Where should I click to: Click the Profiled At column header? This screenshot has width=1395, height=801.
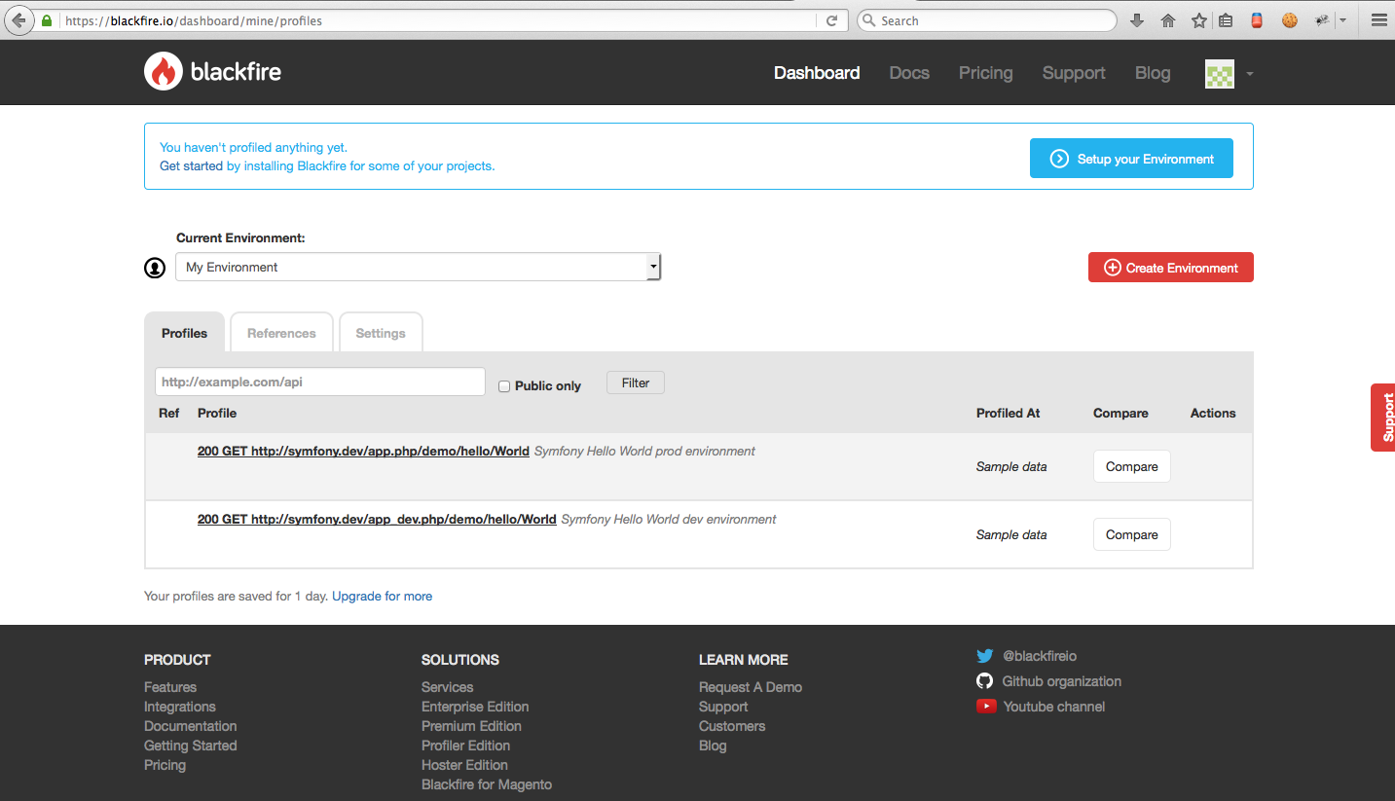tap(1009, 413)
